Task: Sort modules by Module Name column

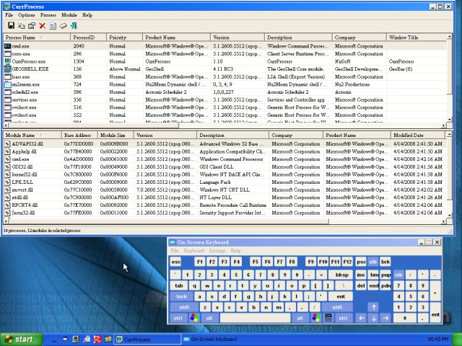Action: click(x=32, y=136)
